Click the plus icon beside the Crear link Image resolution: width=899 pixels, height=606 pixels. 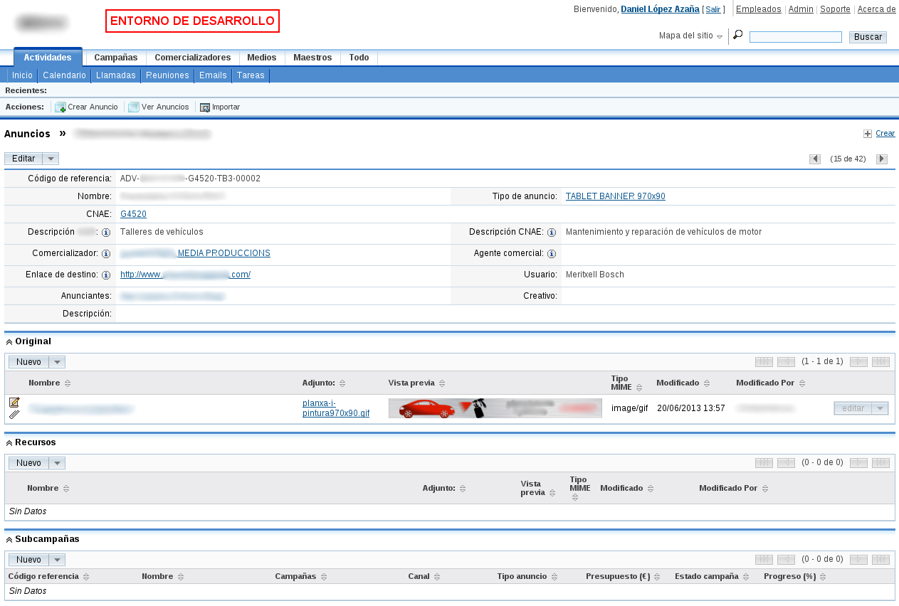(867, 133)
